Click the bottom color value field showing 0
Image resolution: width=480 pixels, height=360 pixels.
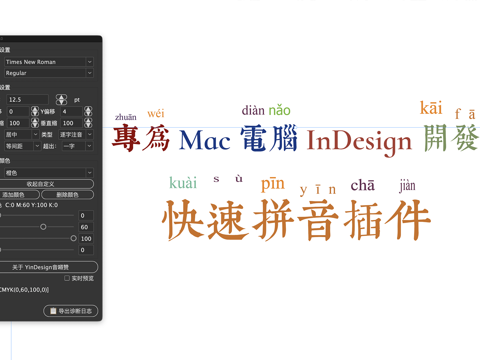[86, 250]
